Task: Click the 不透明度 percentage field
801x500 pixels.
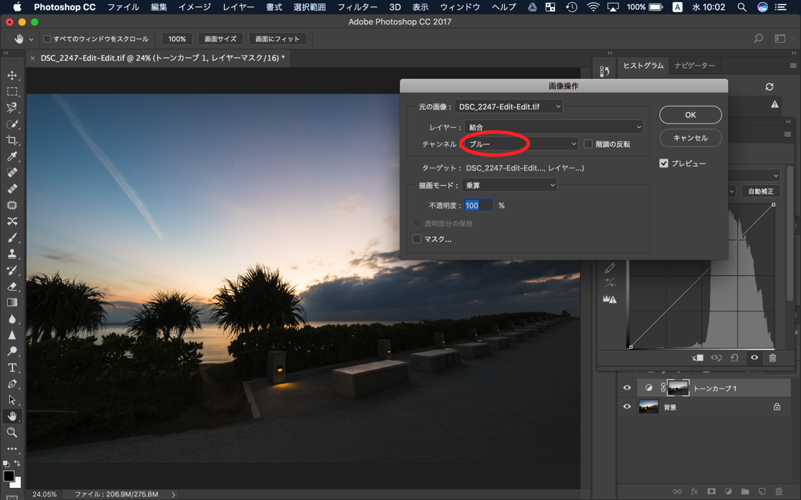Action: pyautogui.click(x=478, y=206)
